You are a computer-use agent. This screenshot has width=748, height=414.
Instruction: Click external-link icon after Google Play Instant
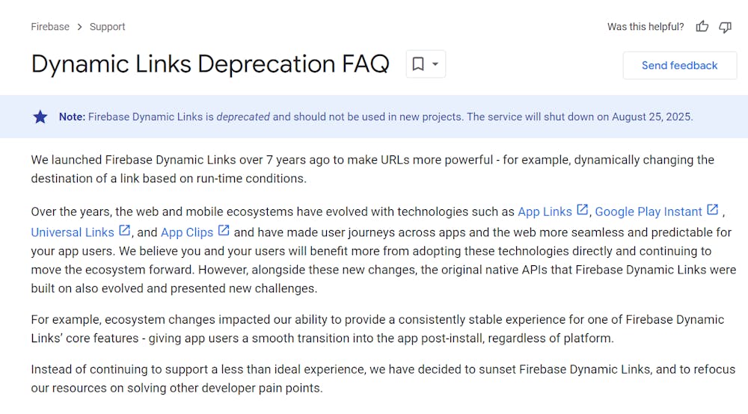point(712,211)
